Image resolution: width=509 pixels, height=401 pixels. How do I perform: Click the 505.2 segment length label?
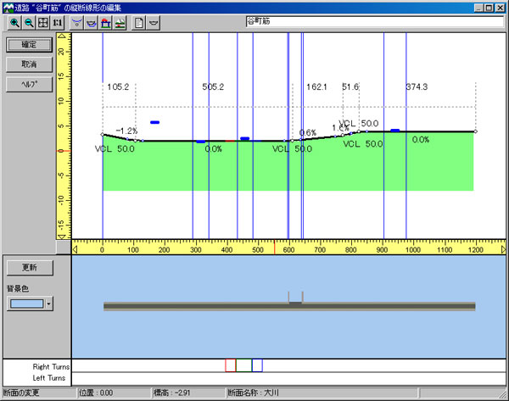click(x=213, y=87)
